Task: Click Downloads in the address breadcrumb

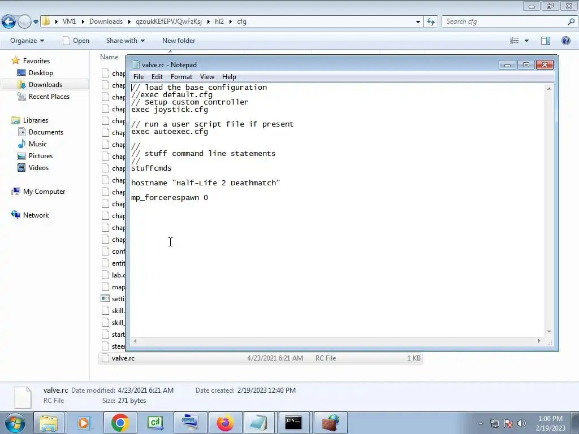Action: (106, 21)
